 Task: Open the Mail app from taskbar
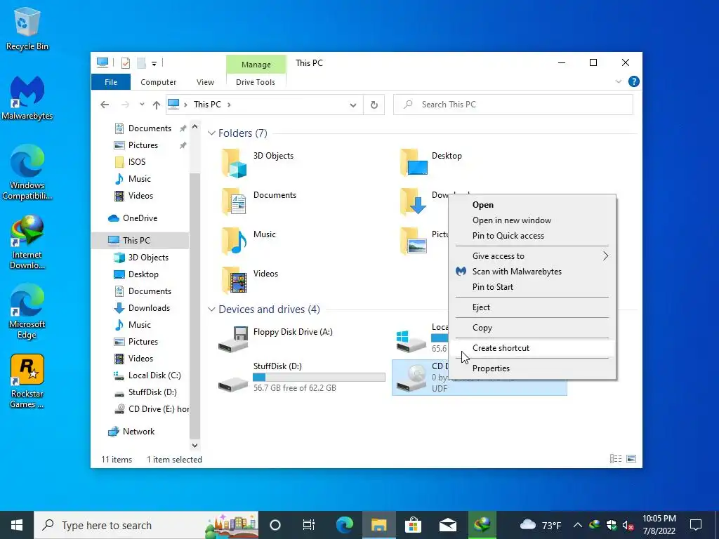[x=447, y=525]
